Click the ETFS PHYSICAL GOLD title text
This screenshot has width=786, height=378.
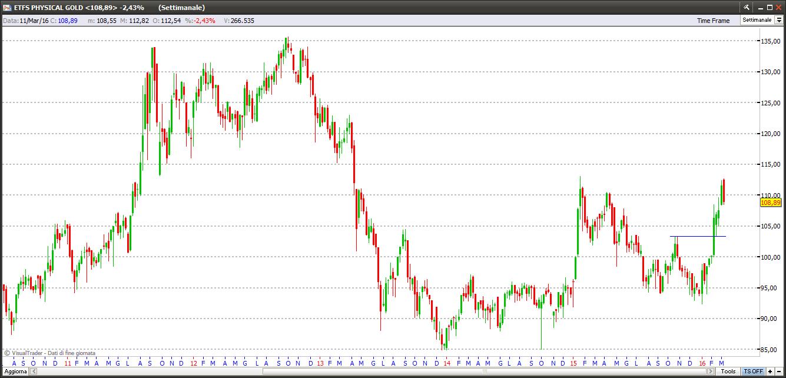47,8
